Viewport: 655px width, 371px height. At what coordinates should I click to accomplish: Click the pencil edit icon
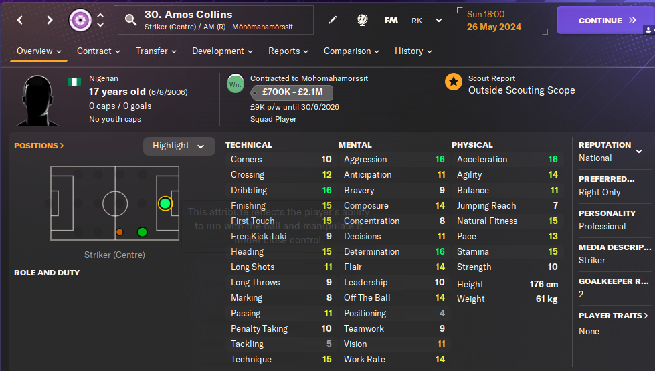(333, 20)
